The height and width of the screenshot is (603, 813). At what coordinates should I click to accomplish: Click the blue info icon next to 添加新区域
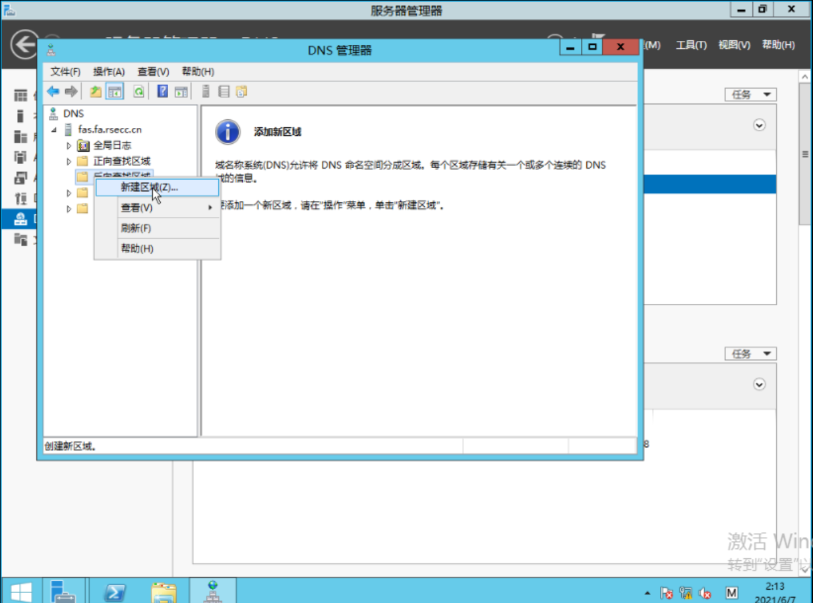tap(227, 132)
